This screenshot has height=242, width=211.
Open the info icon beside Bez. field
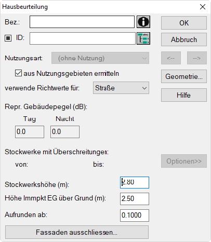pos(143,22)
